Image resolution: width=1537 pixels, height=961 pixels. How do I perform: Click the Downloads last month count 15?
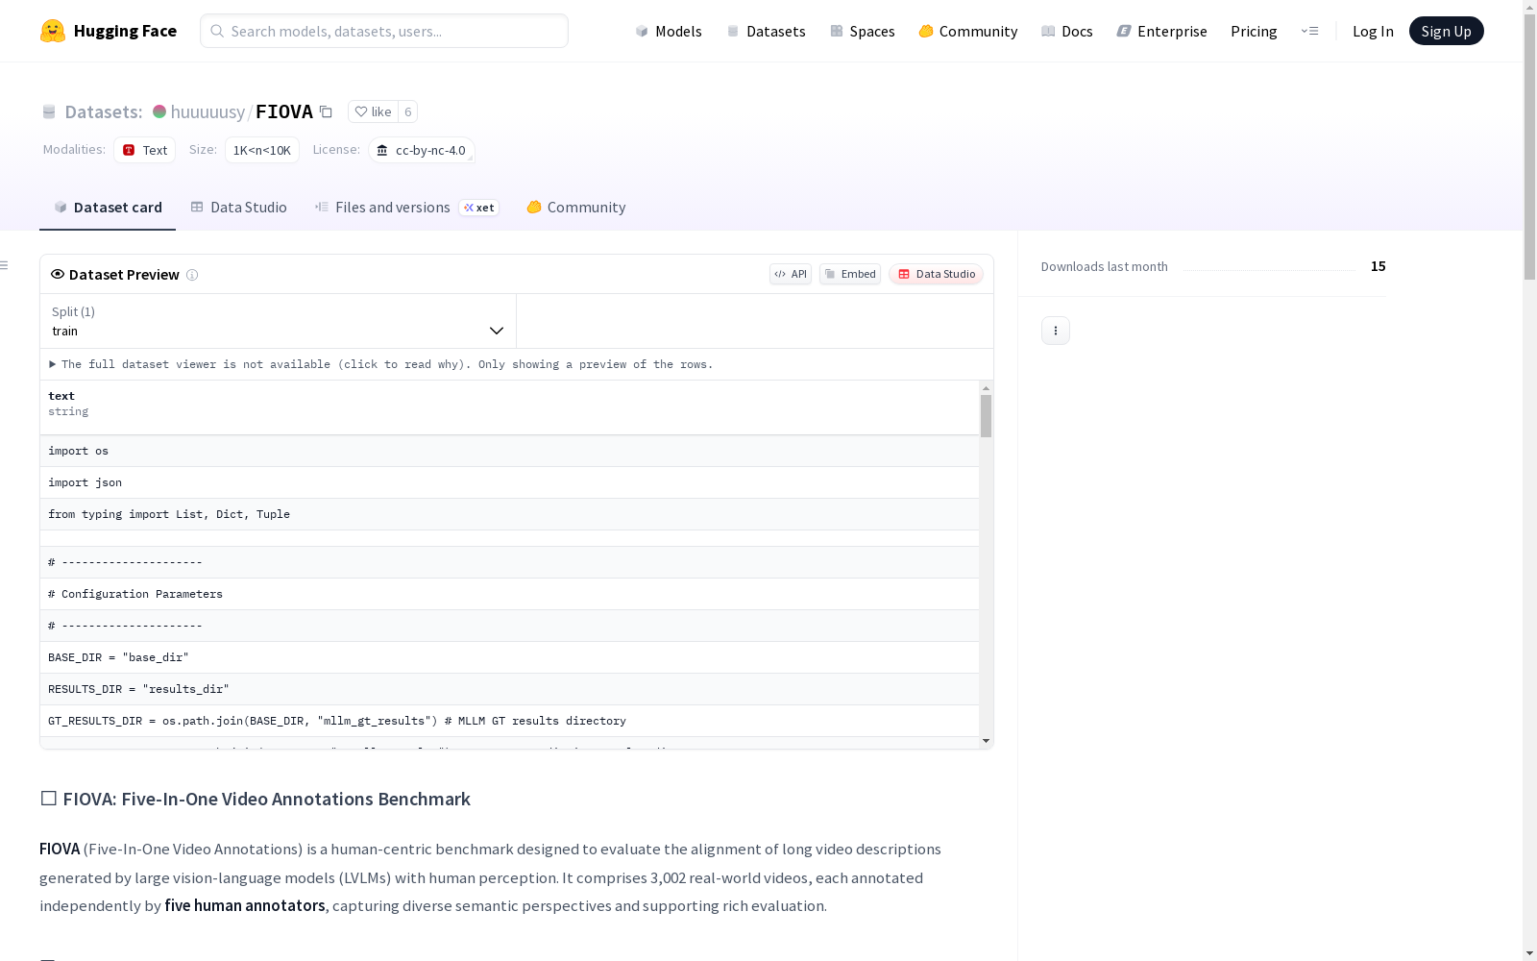(x=1378, y=266)
